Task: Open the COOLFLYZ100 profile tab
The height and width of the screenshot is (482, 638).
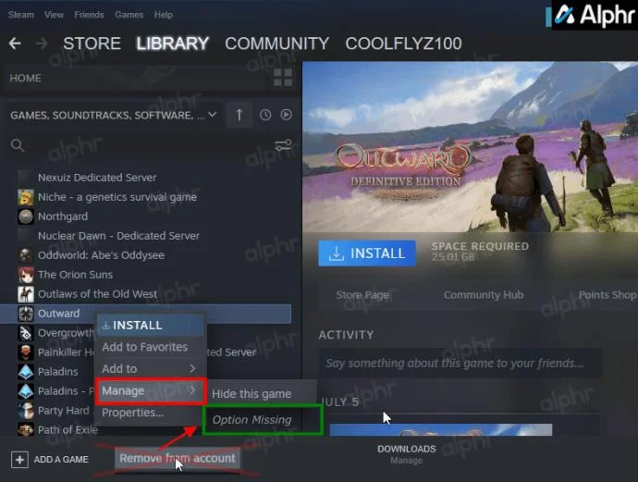Action: (x=404, y=43)
